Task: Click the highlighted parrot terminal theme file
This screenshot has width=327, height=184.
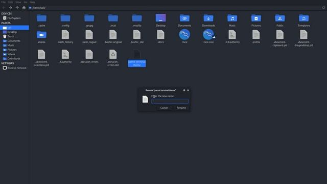Action: (x=137, y=58)
